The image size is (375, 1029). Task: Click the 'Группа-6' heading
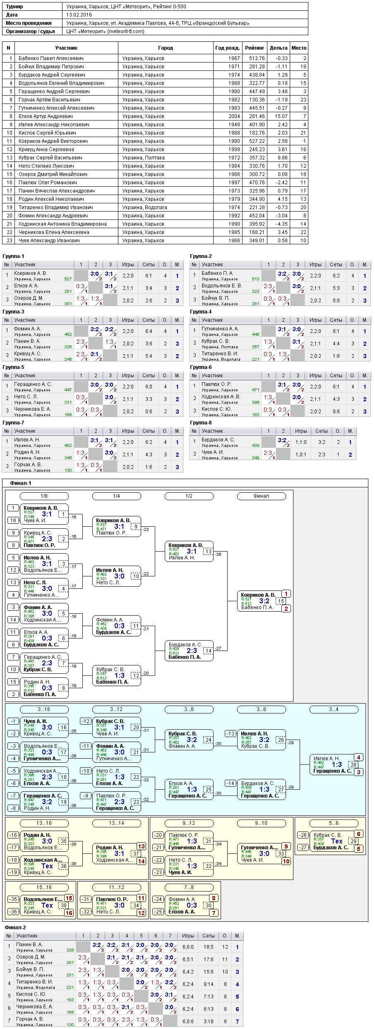point(201,367)
